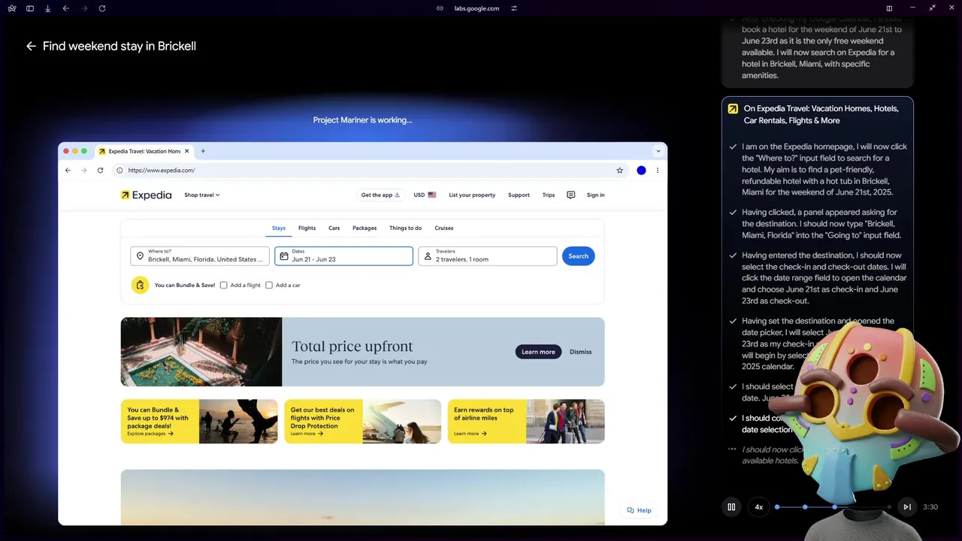
Task: Click the yellow Bundle & Save icon
Action: click(x=140, y=286)
